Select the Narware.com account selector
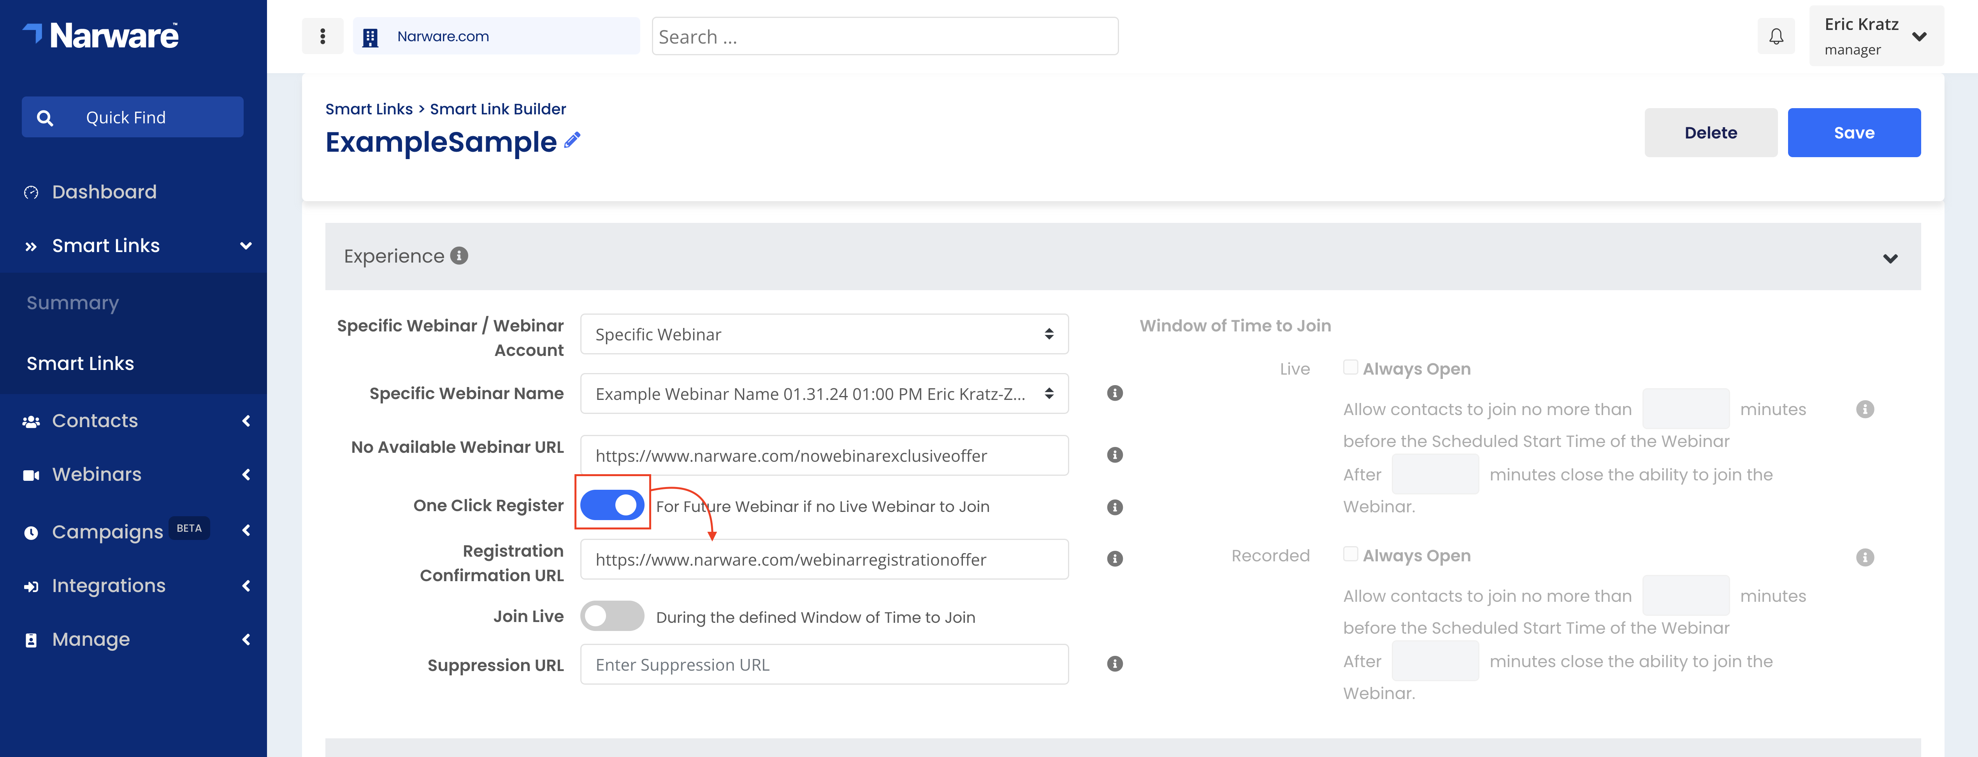This screenshot has width=1978, height=757. [x=496, y=36]
